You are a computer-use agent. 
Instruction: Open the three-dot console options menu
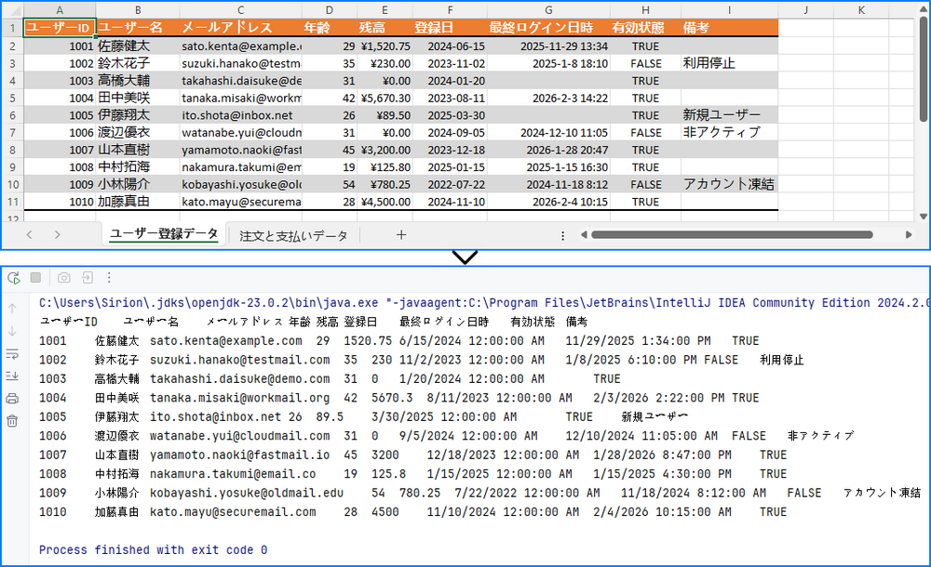click(x=108, y=276)
